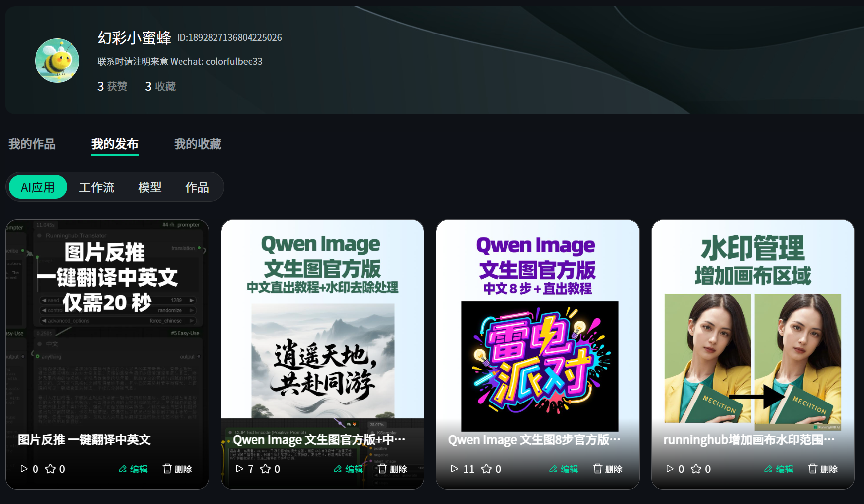Click the star icon on 图片反推 card
The image size is (864, 504).
(x=50, y=469)
